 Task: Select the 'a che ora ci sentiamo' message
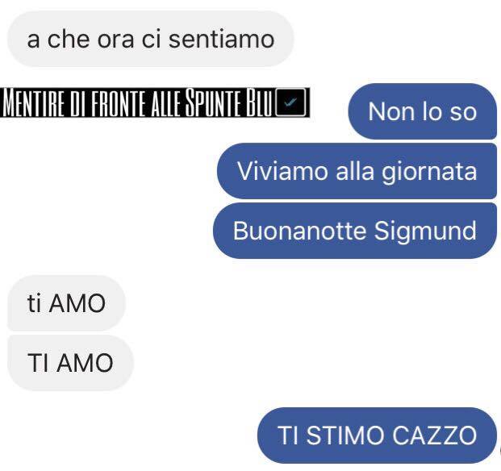(x=151, y=39)
